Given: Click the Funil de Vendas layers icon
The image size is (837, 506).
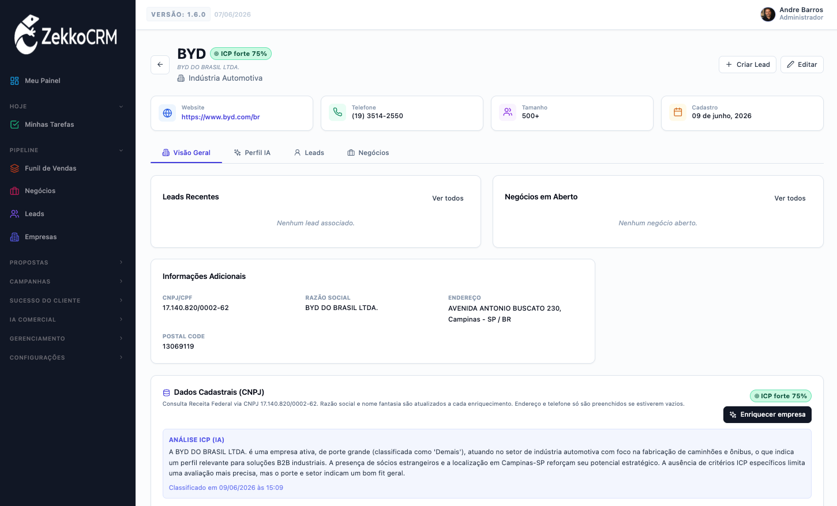Looking at the screenshot, I should coord(14,168).
